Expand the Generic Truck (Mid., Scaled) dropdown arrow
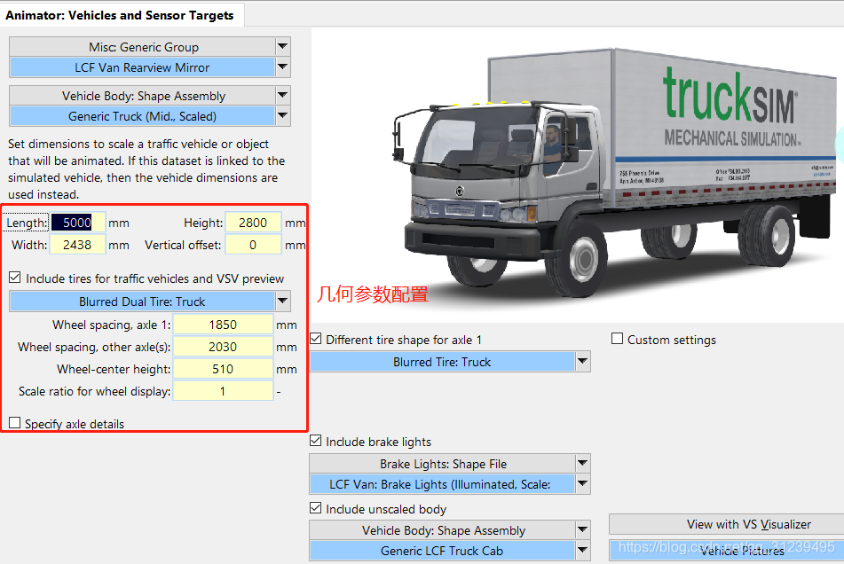Viewport: 844px width, 564px height. click(282, 116)
